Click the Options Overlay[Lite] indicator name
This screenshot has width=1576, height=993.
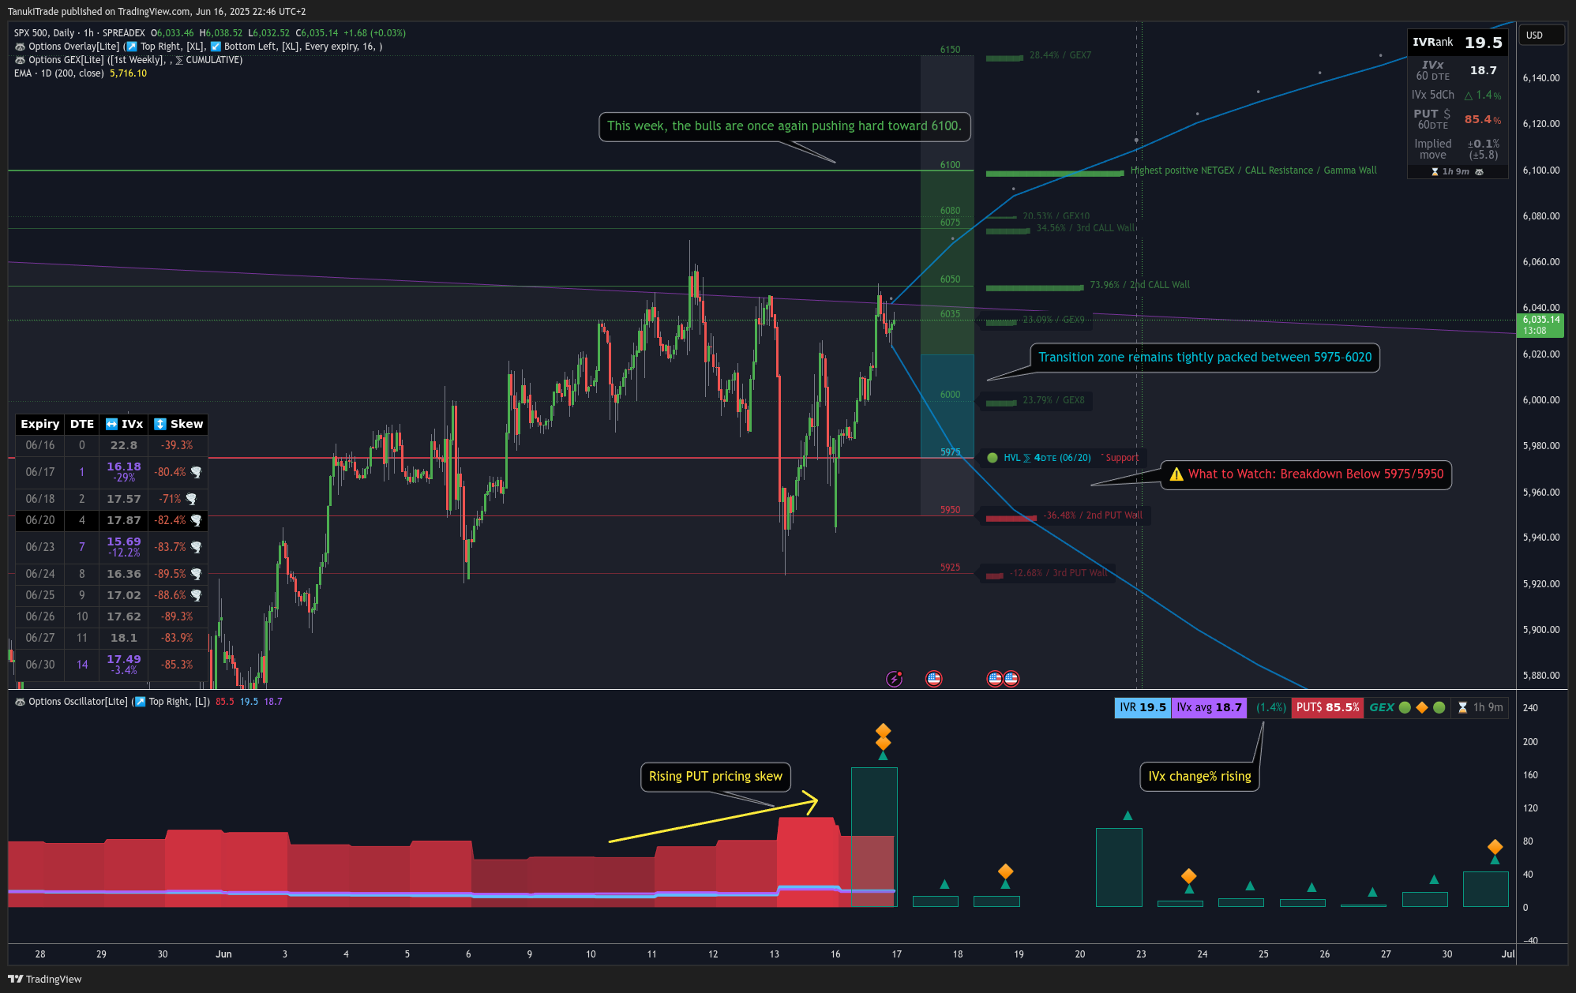[73, 47]
